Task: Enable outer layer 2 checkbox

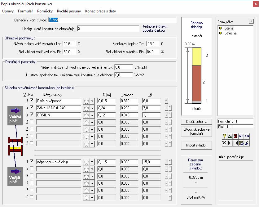Action: click(x=32, y=168)
